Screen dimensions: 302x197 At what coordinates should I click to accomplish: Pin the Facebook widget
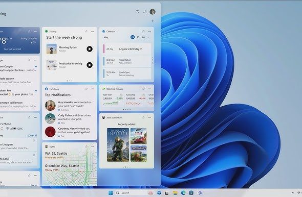click(x=87, y=89)
